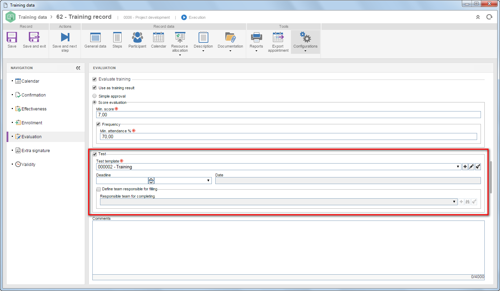Click the Save and exit icon
This screenshot has height=291, width=500.
click(34, 37)
